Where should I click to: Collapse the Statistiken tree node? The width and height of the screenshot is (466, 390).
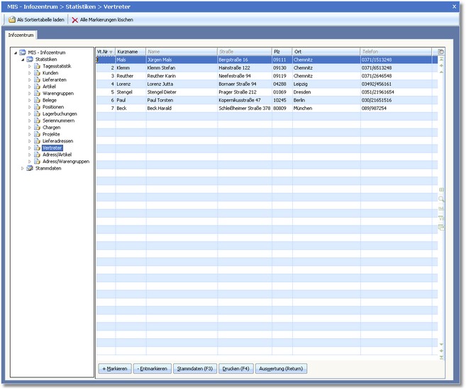point(22,59)
